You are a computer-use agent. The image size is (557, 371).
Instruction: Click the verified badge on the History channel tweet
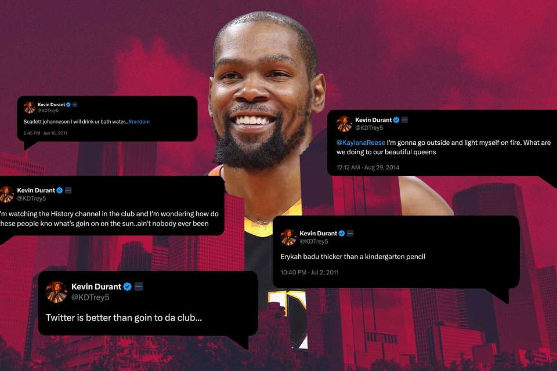point(60,190)
